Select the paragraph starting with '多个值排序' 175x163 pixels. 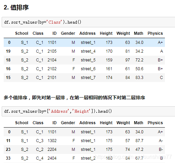click(x=74, y=98)
